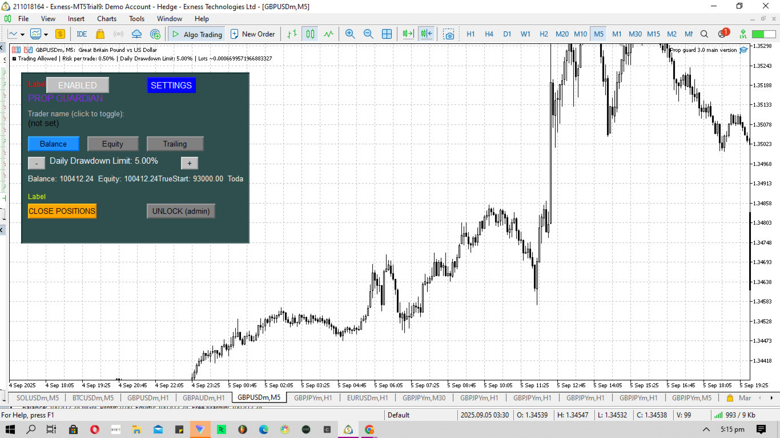Click the tile windows grid icon
Screen dimensions: 780x438
(x=387, y=34)
